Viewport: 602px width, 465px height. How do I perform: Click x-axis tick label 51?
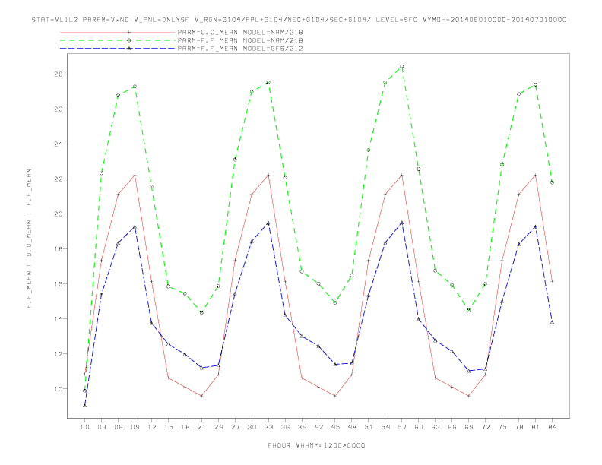tap(369, 427)
